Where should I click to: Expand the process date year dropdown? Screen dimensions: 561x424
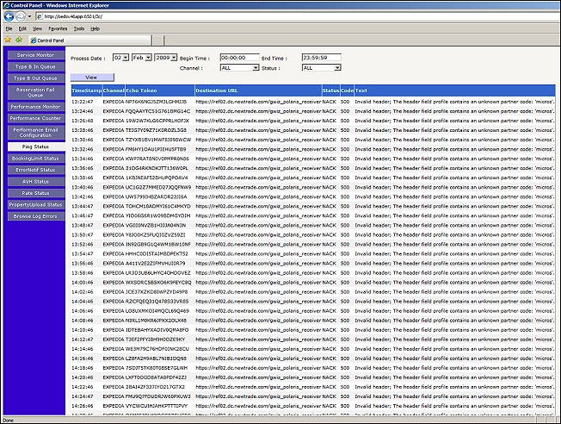[x=172, y=57]
